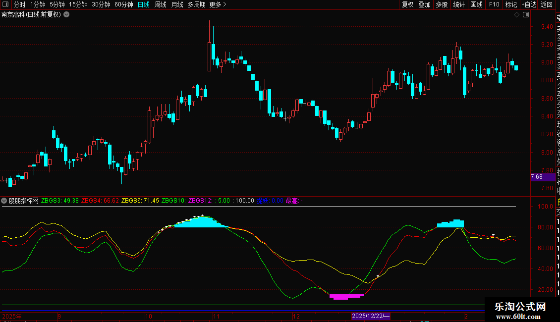The height and width of the screenshot is (322, 560).
Task: Click the 2025/12/22 date marker on timeline
Action: [x=371, y=316]
